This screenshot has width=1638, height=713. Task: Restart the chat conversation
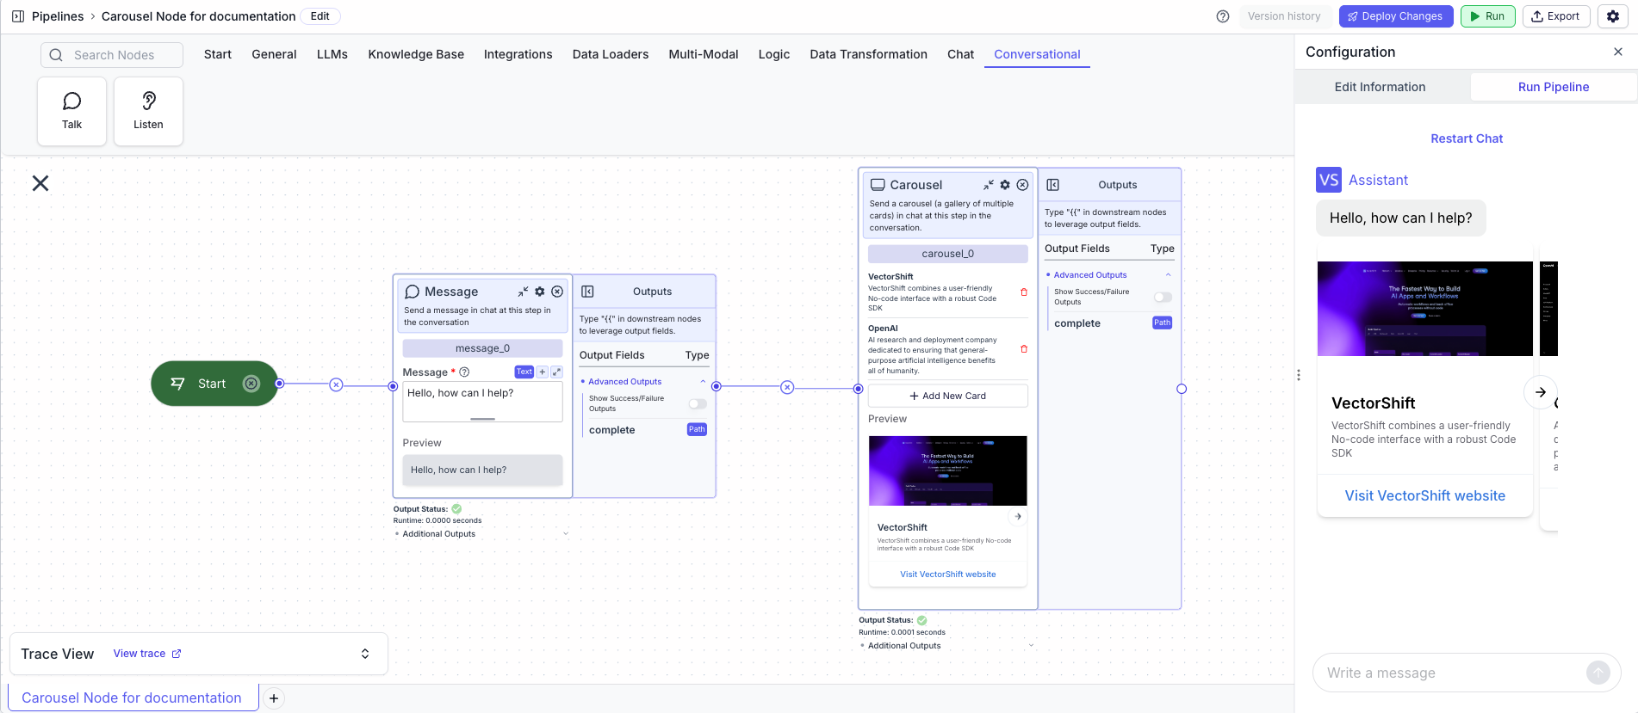point(1467,138)
